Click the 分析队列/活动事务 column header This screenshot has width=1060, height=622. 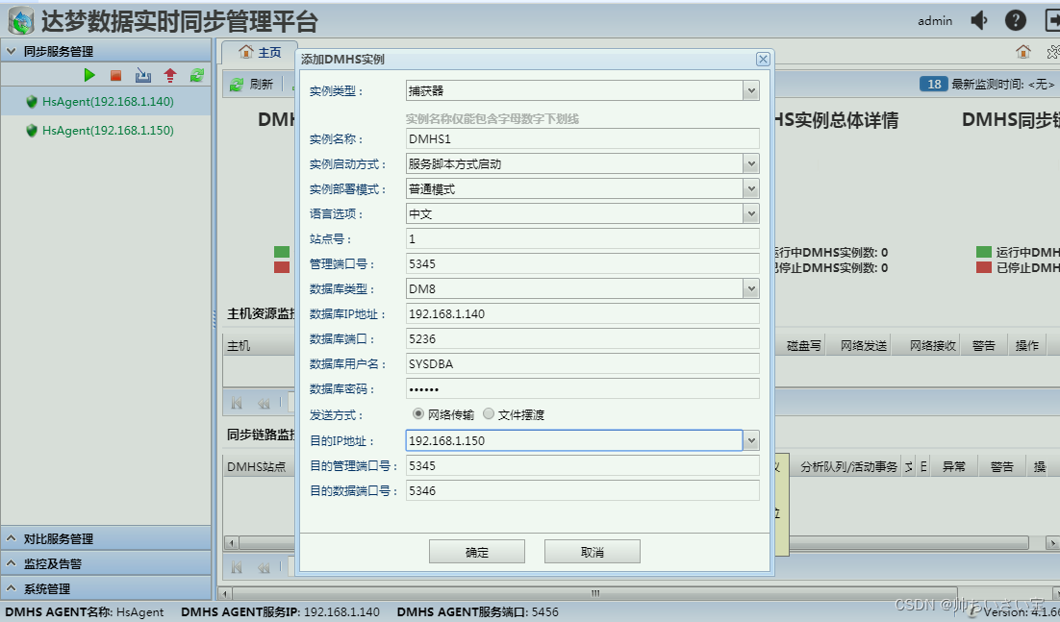pos(848,466)
